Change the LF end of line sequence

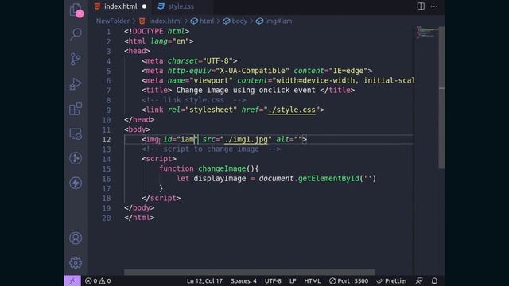tap(293, 280)
